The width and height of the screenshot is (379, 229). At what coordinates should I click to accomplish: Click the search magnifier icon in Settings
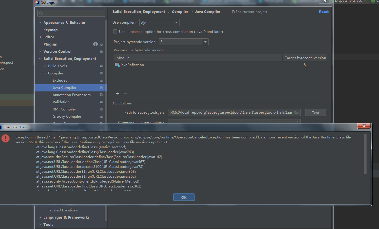click(41, 13)
